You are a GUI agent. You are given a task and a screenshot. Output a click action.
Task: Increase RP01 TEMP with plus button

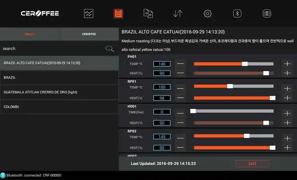(288, 89)
